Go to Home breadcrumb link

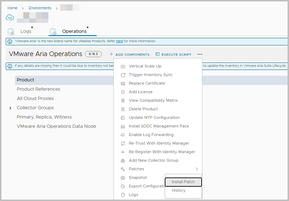point(12,8)
